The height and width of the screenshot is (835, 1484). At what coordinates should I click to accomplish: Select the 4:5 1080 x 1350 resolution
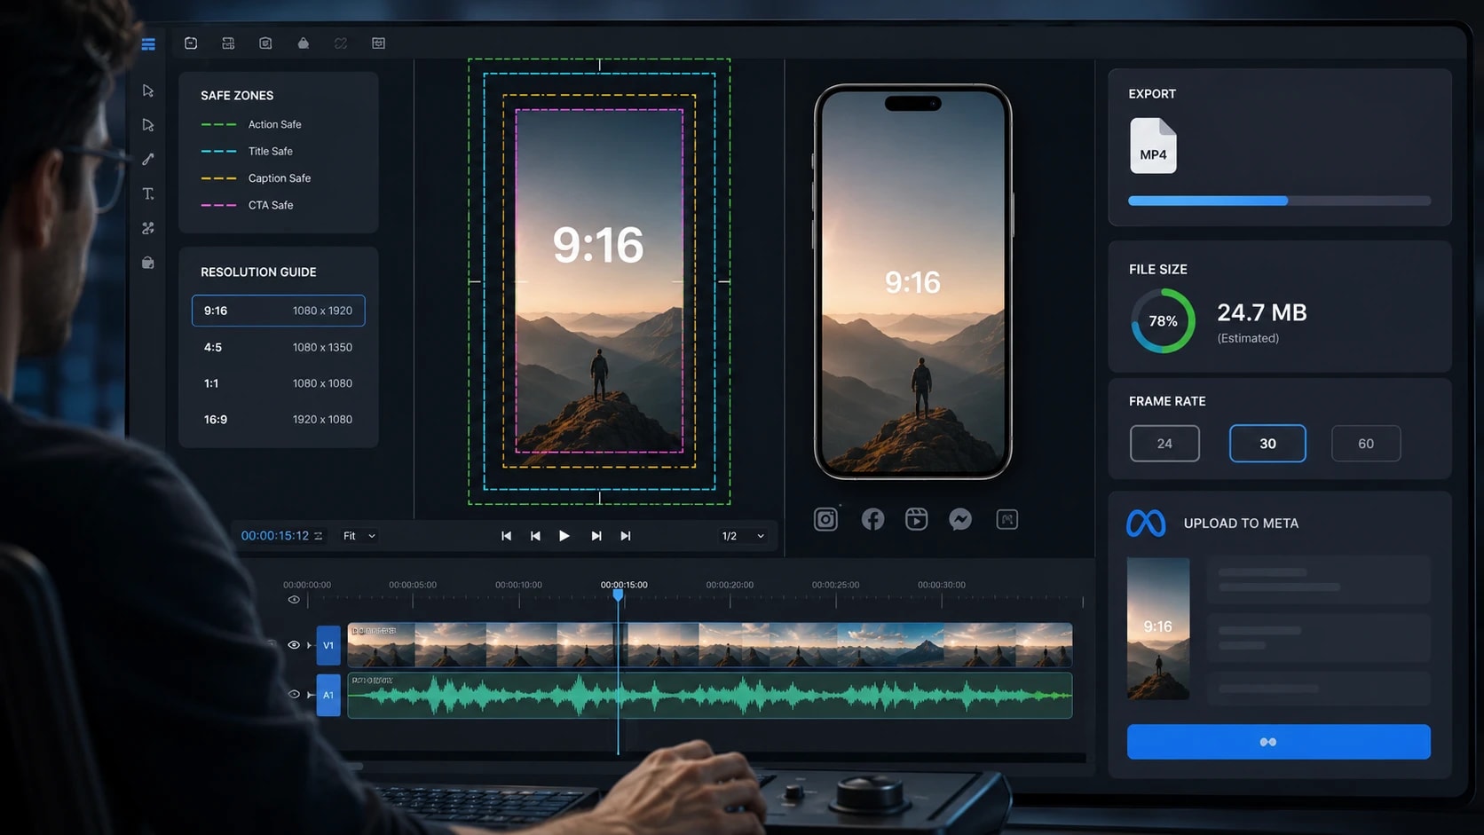[278, 347]
